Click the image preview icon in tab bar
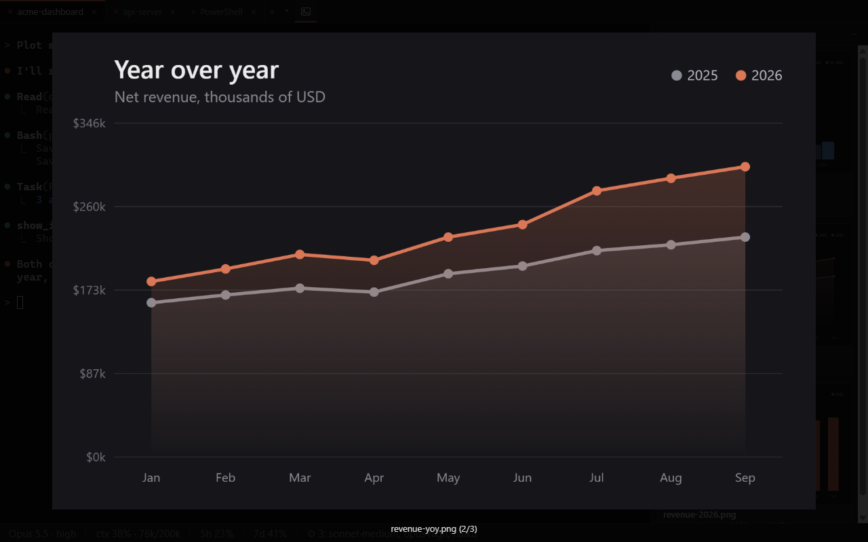 tap(306, 12)
